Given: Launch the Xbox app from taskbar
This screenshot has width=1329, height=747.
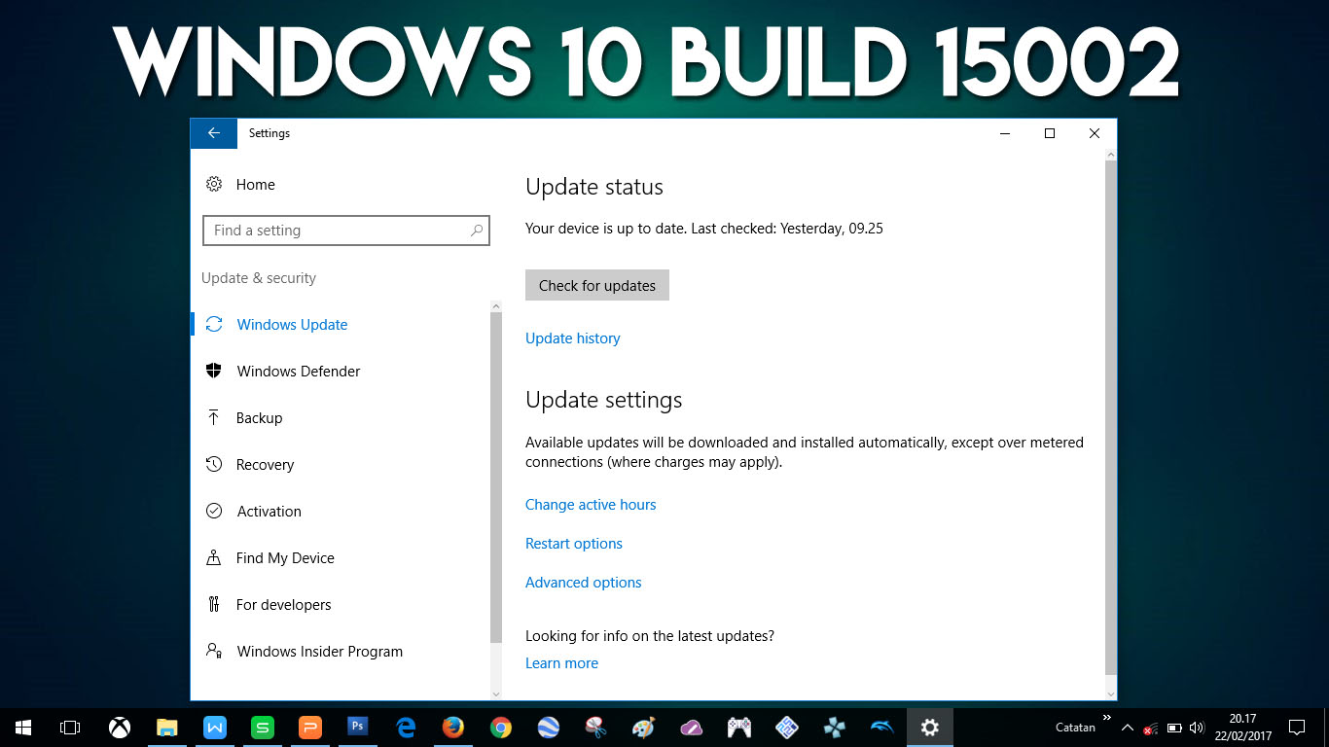Looking at the screenshot, I should 120,728.
